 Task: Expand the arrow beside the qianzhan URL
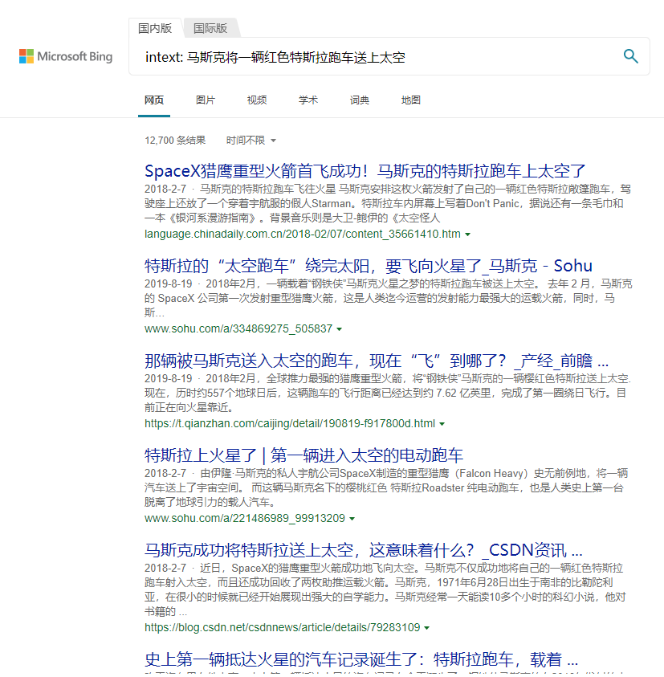(442, 424)
